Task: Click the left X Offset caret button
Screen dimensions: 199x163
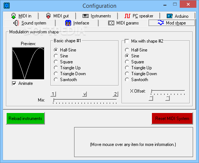Action: tap(151, 98)
